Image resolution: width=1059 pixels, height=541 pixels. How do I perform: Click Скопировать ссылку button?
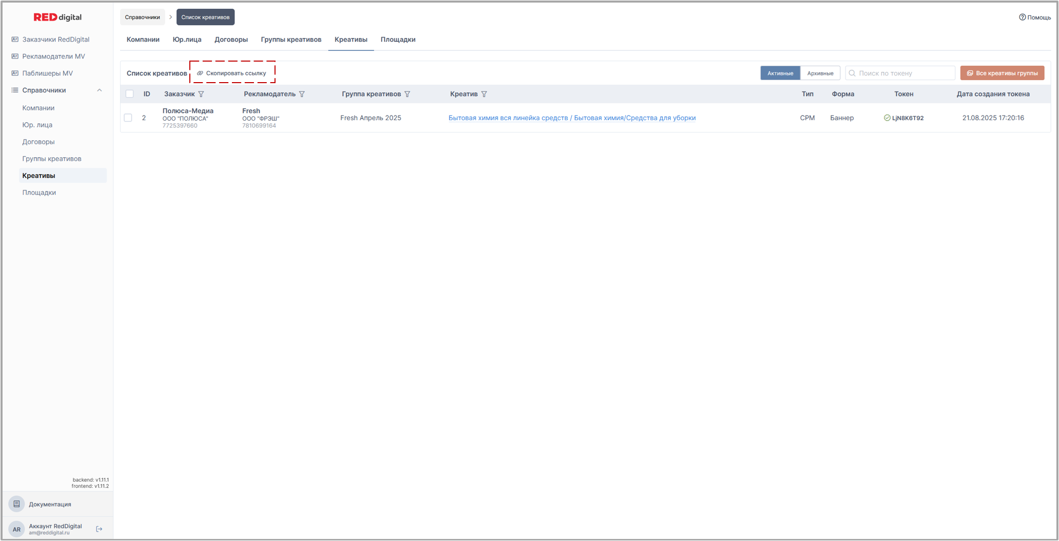point(232,73)
